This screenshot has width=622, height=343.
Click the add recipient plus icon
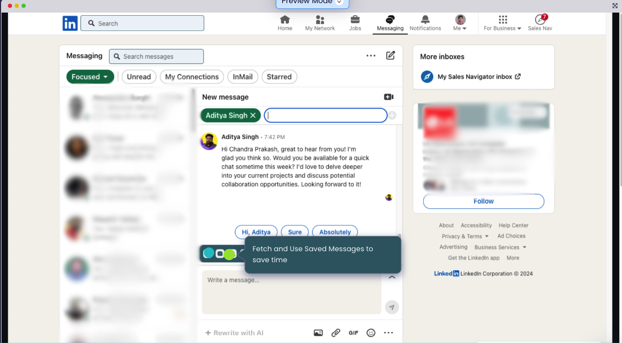coord(392,115)
